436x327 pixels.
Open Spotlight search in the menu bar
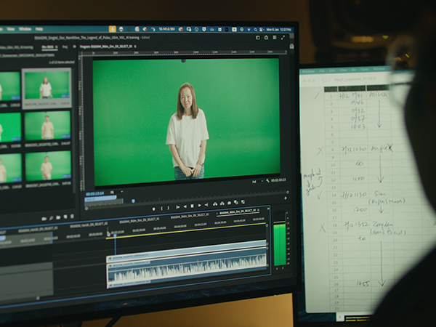[255, 30]
